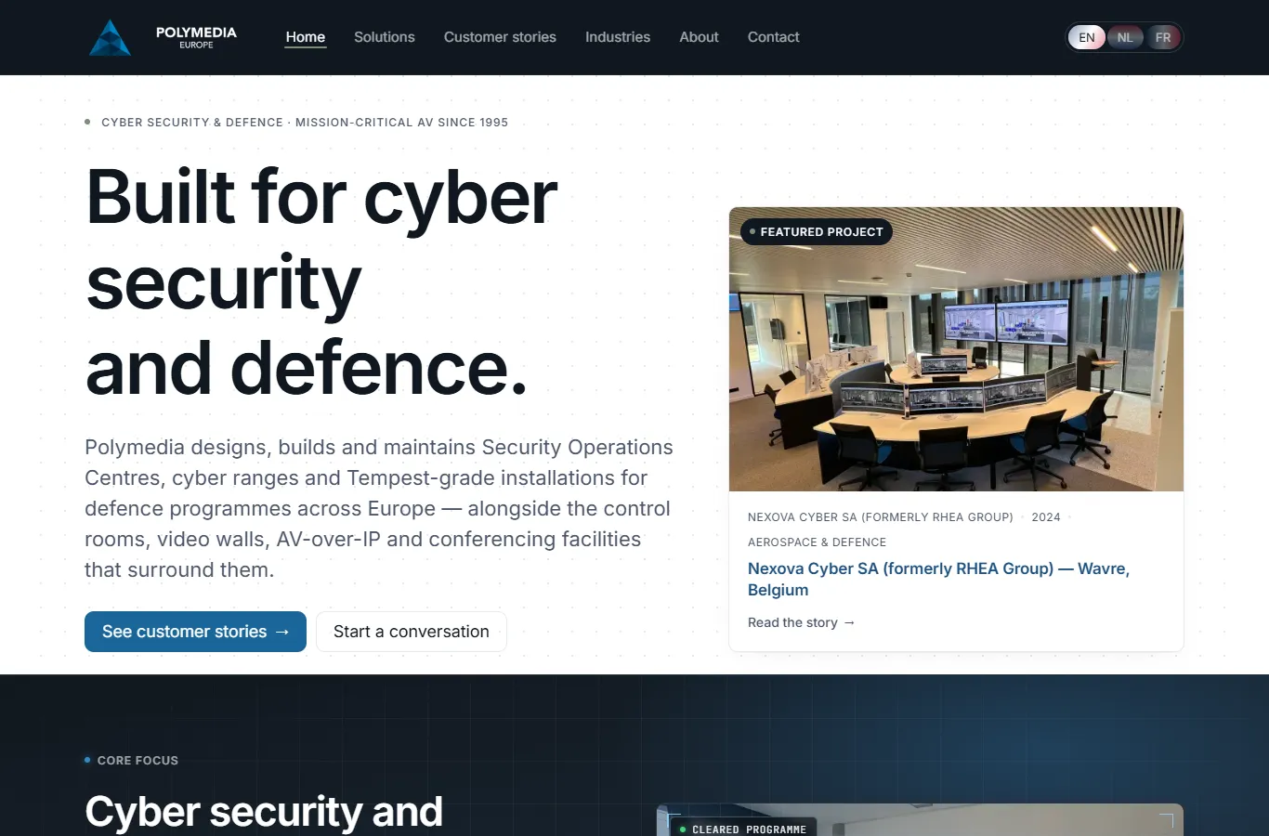Click the See customer stories button
The width and height of the screenshot is (1269, 836).
(x=195, y=632)
